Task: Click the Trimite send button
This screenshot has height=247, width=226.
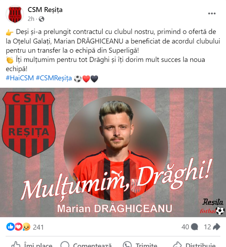Action: [x=140, y=245]
